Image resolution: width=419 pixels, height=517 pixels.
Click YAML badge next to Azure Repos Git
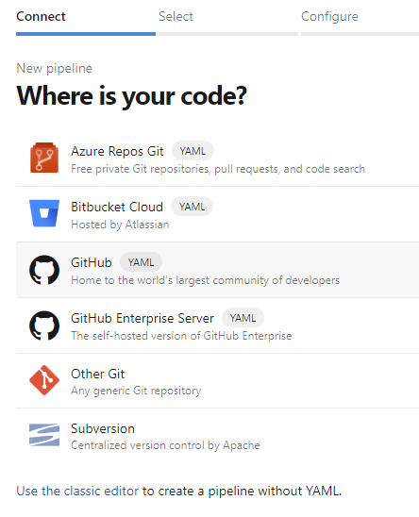(193, 151)
